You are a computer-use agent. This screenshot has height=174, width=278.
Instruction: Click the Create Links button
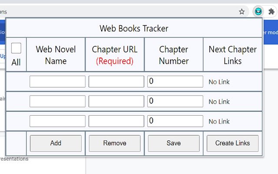232,143
